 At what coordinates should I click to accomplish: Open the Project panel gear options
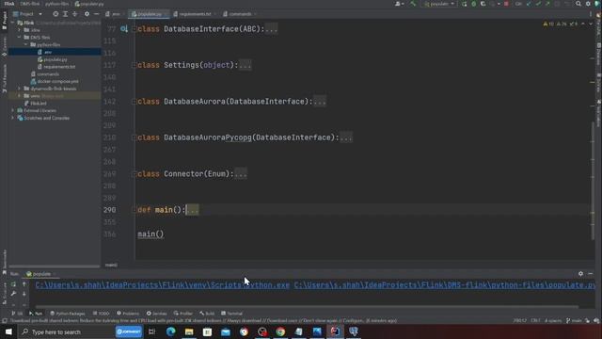click(x=87, y=14)
